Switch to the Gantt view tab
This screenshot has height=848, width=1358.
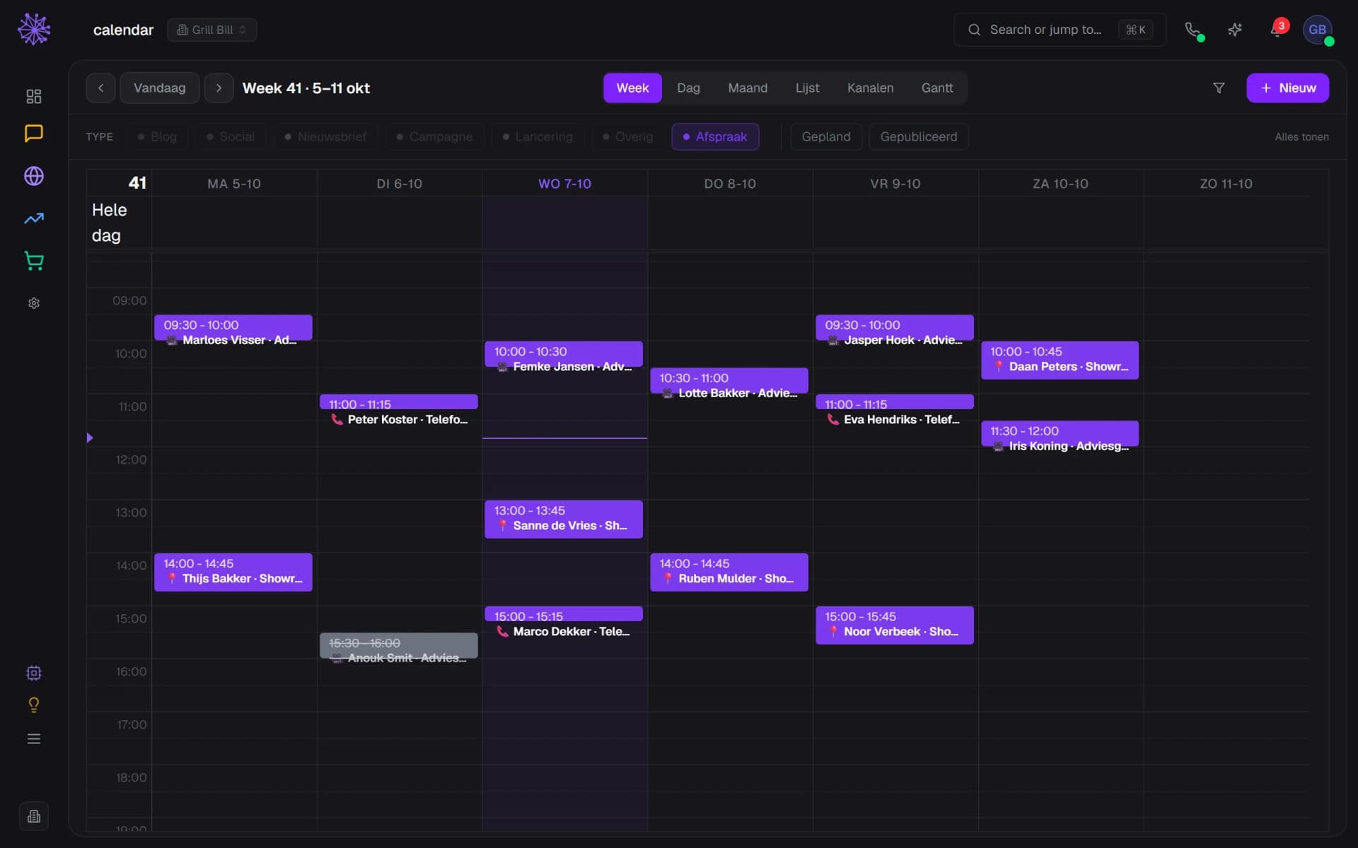pos(937,88)
